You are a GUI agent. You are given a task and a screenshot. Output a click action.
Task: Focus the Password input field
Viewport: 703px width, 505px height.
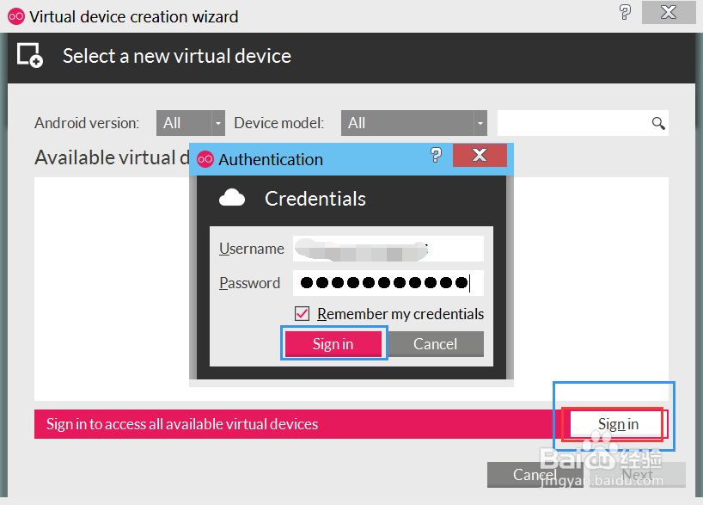point(388,283)
